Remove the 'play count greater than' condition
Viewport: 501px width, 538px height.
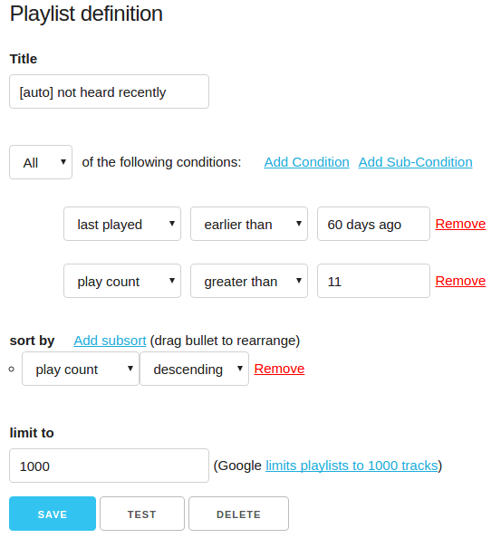coord(460,281)
